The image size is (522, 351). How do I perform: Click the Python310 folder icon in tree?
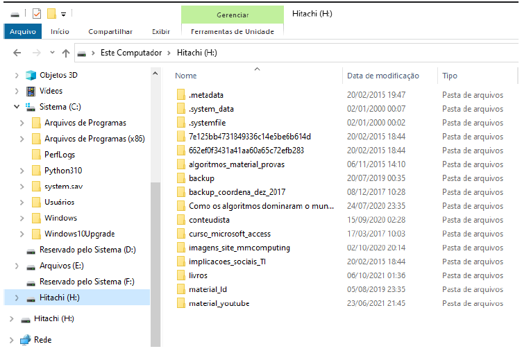(x=36, y=171)
